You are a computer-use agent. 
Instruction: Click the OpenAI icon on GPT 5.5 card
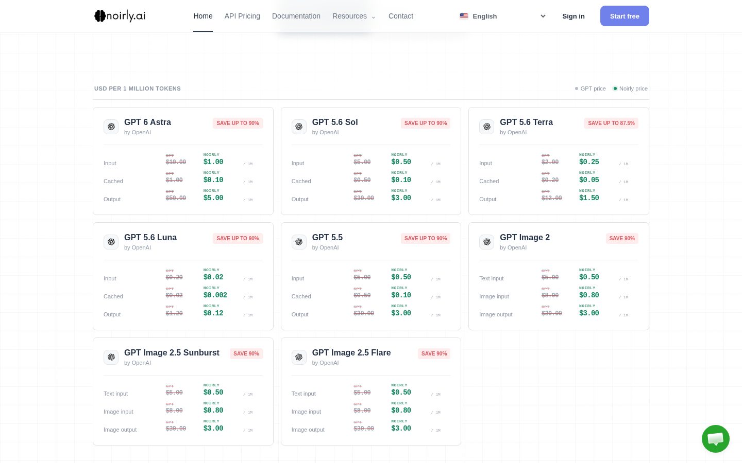click(299, 242)
